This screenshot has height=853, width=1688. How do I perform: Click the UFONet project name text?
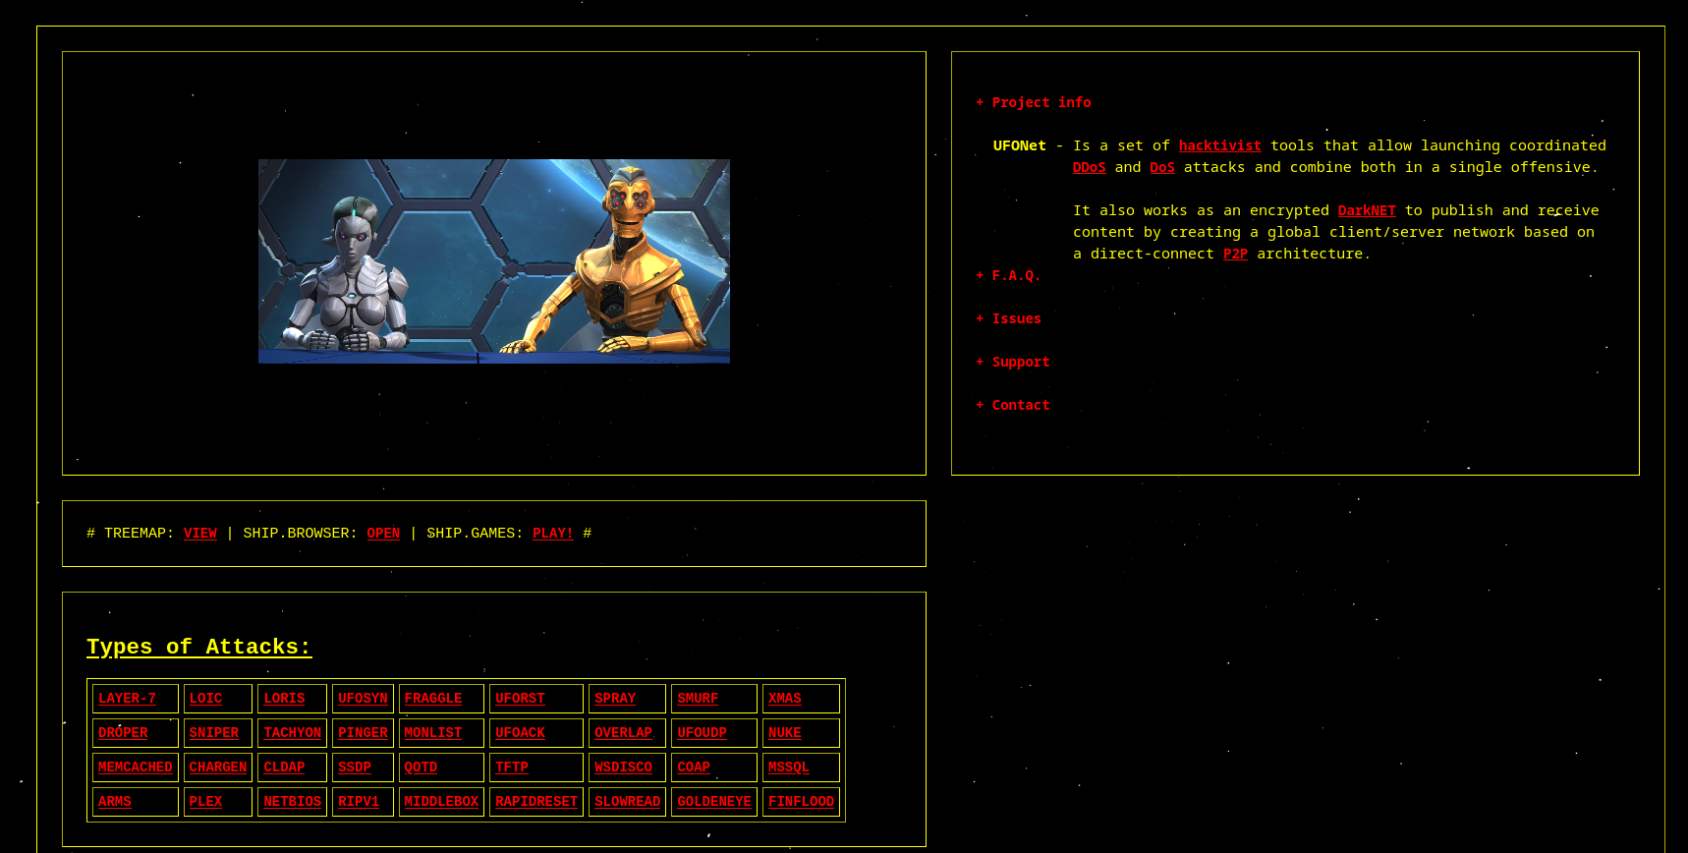[x=1019, y=145]
